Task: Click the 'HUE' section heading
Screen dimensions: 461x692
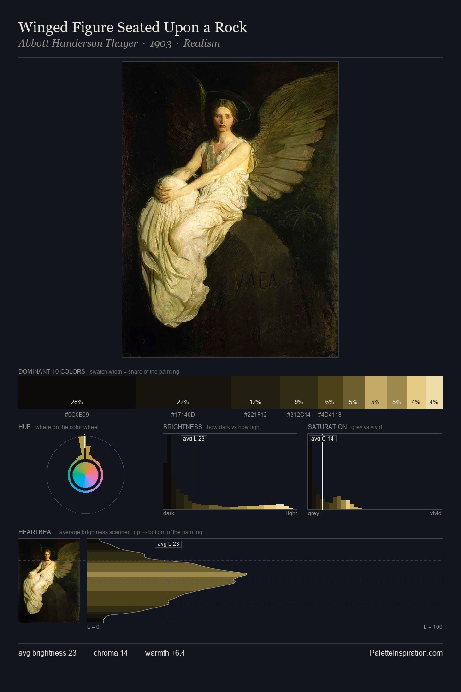Action: click(24, 427)
